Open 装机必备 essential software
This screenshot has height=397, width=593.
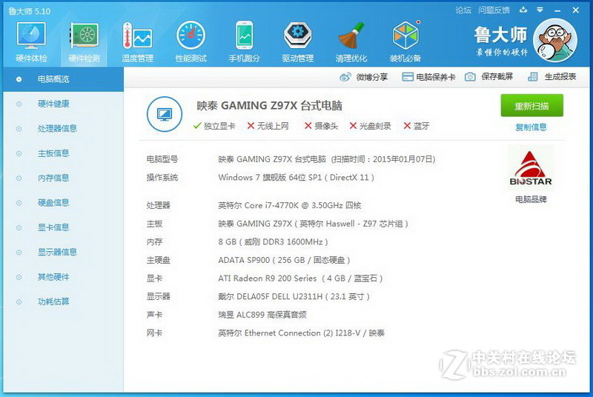point(405,42)
